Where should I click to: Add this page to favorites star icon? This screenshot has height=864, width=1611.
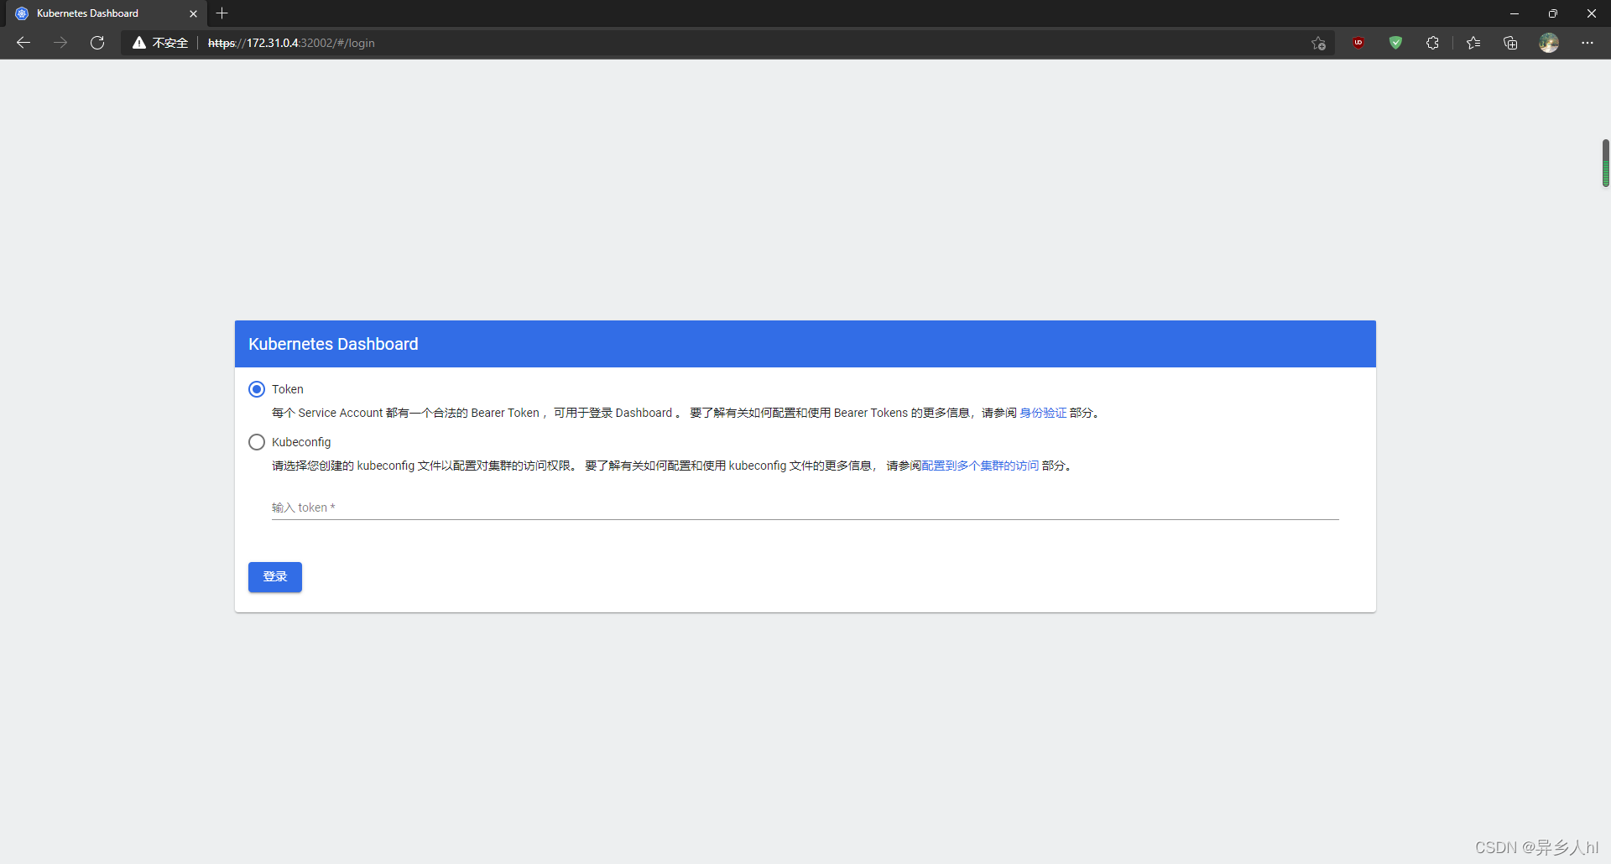click(x=1318, y=43)
